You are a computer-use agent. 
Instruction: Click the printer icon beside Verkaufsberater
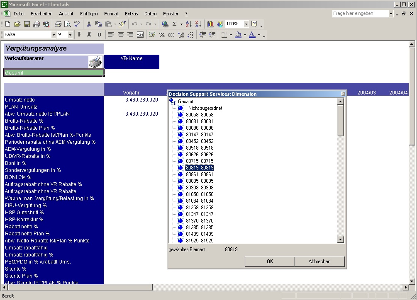[95, 62]
